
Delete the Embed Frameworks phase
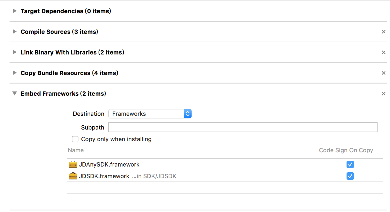(x=383, y=94)
